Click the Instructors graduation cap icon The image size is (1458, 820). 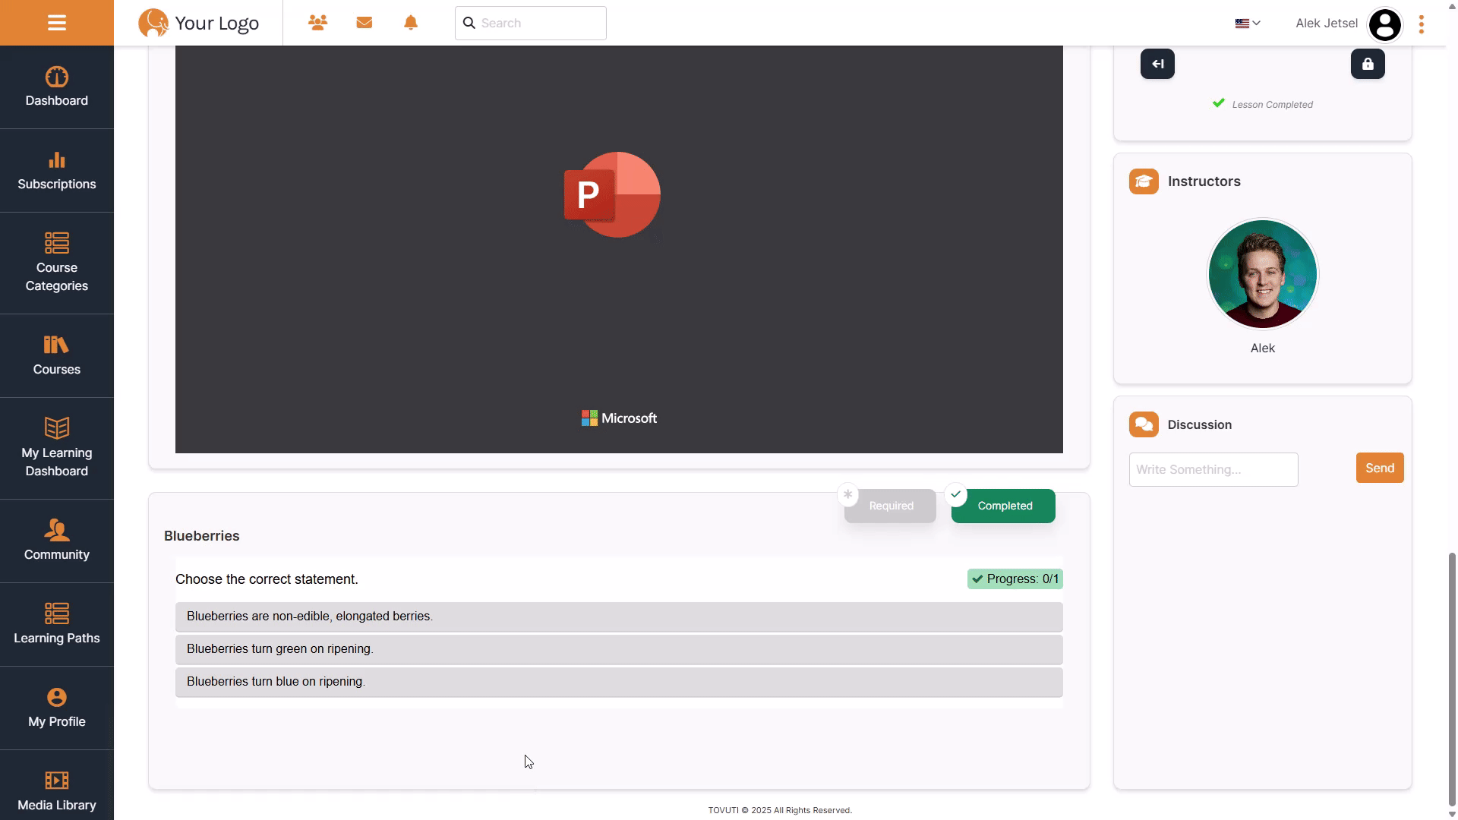coord(1144,181)
